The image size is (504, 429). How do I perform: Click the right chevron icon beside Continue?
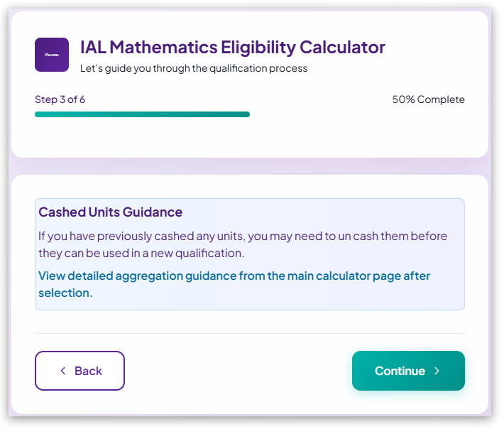(437, 371)
